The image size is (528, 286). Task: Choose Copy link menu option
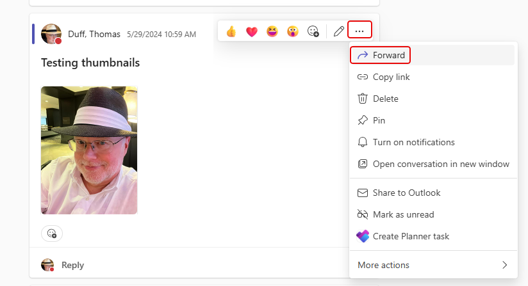coord(391,77)
